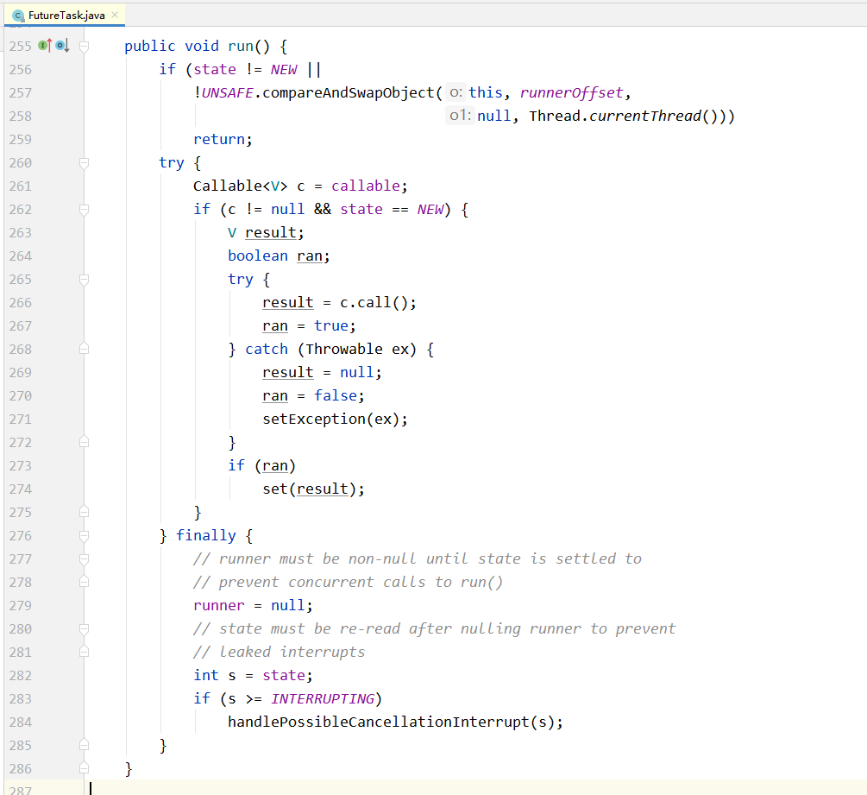Click the 'o1:' parameter hint on line 258
This screenshot has width=867, height=795.
coord(460,116)
